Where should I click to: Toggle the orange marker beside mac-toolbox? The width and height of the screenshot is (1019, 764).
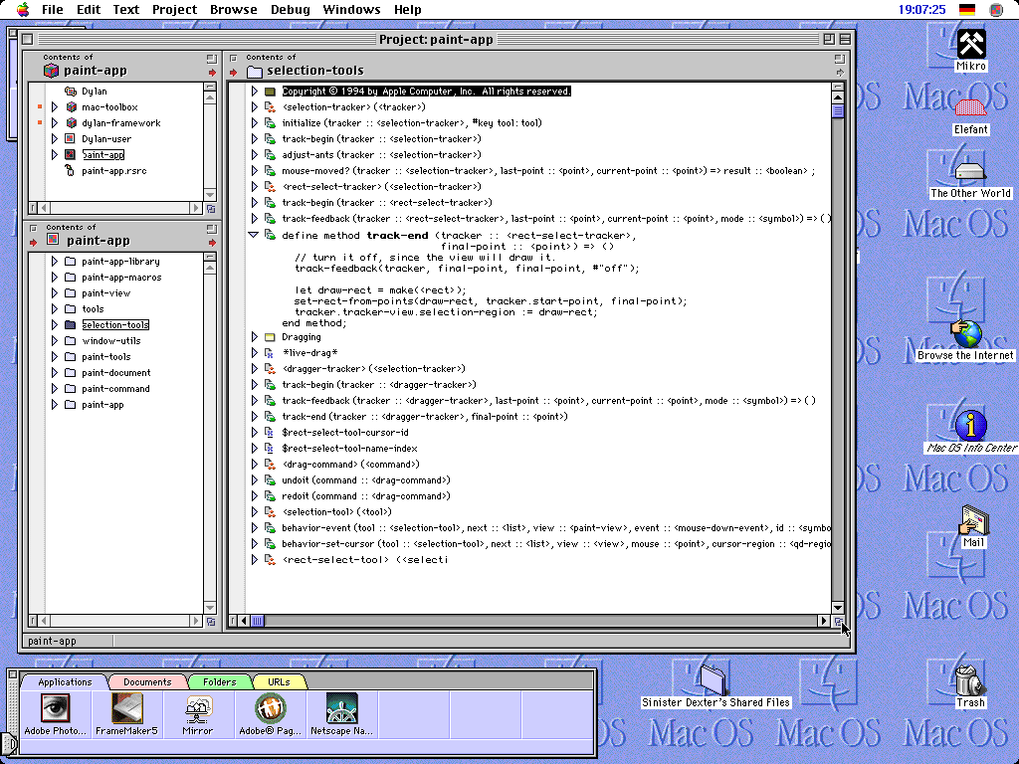[40, 106]
